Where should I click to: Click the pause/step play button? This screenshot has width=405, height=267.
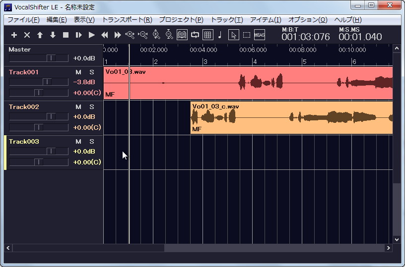[x=78, y=35]
